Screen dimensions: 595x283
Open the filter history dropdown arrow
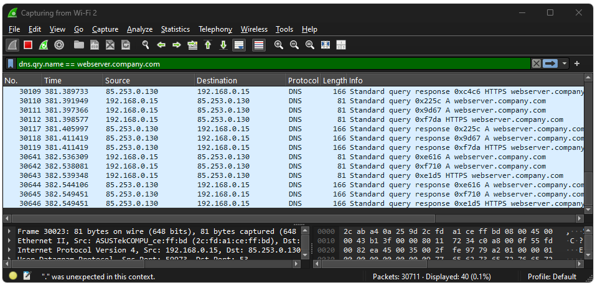(565, 63)
